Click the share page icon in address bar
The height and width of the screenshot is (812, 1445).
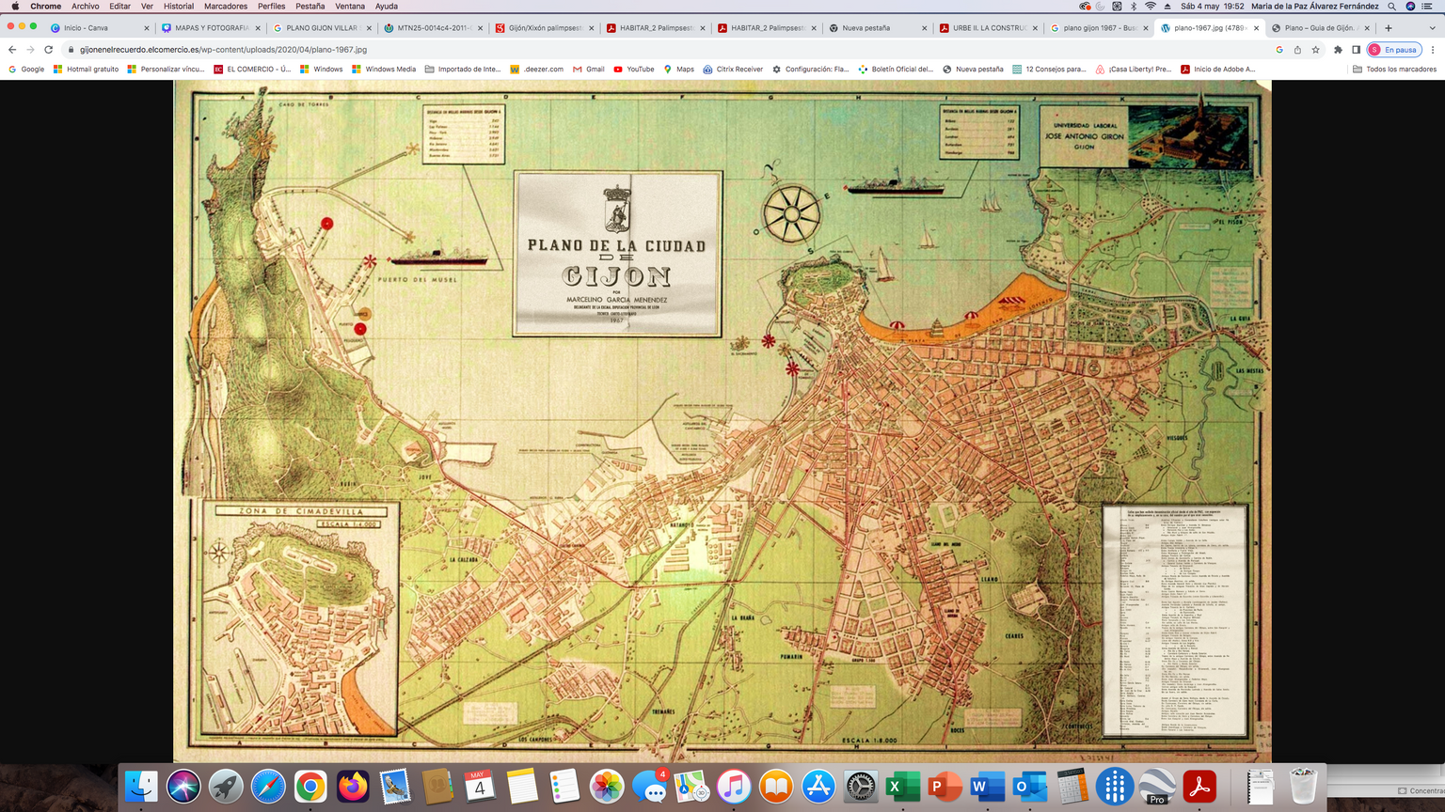tap(1297, 50)
